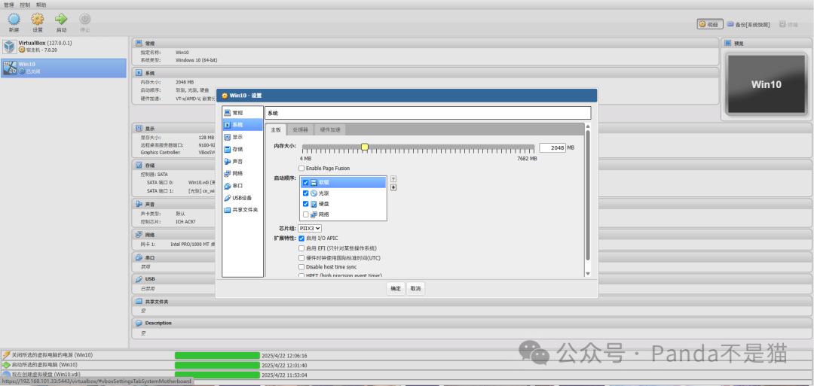Viewport: 814px width, 386px height.
Task: Switch to the 主板 tab
Action: click(276, 129)
